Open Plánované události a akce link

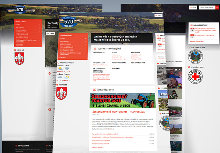click(101, 65)
